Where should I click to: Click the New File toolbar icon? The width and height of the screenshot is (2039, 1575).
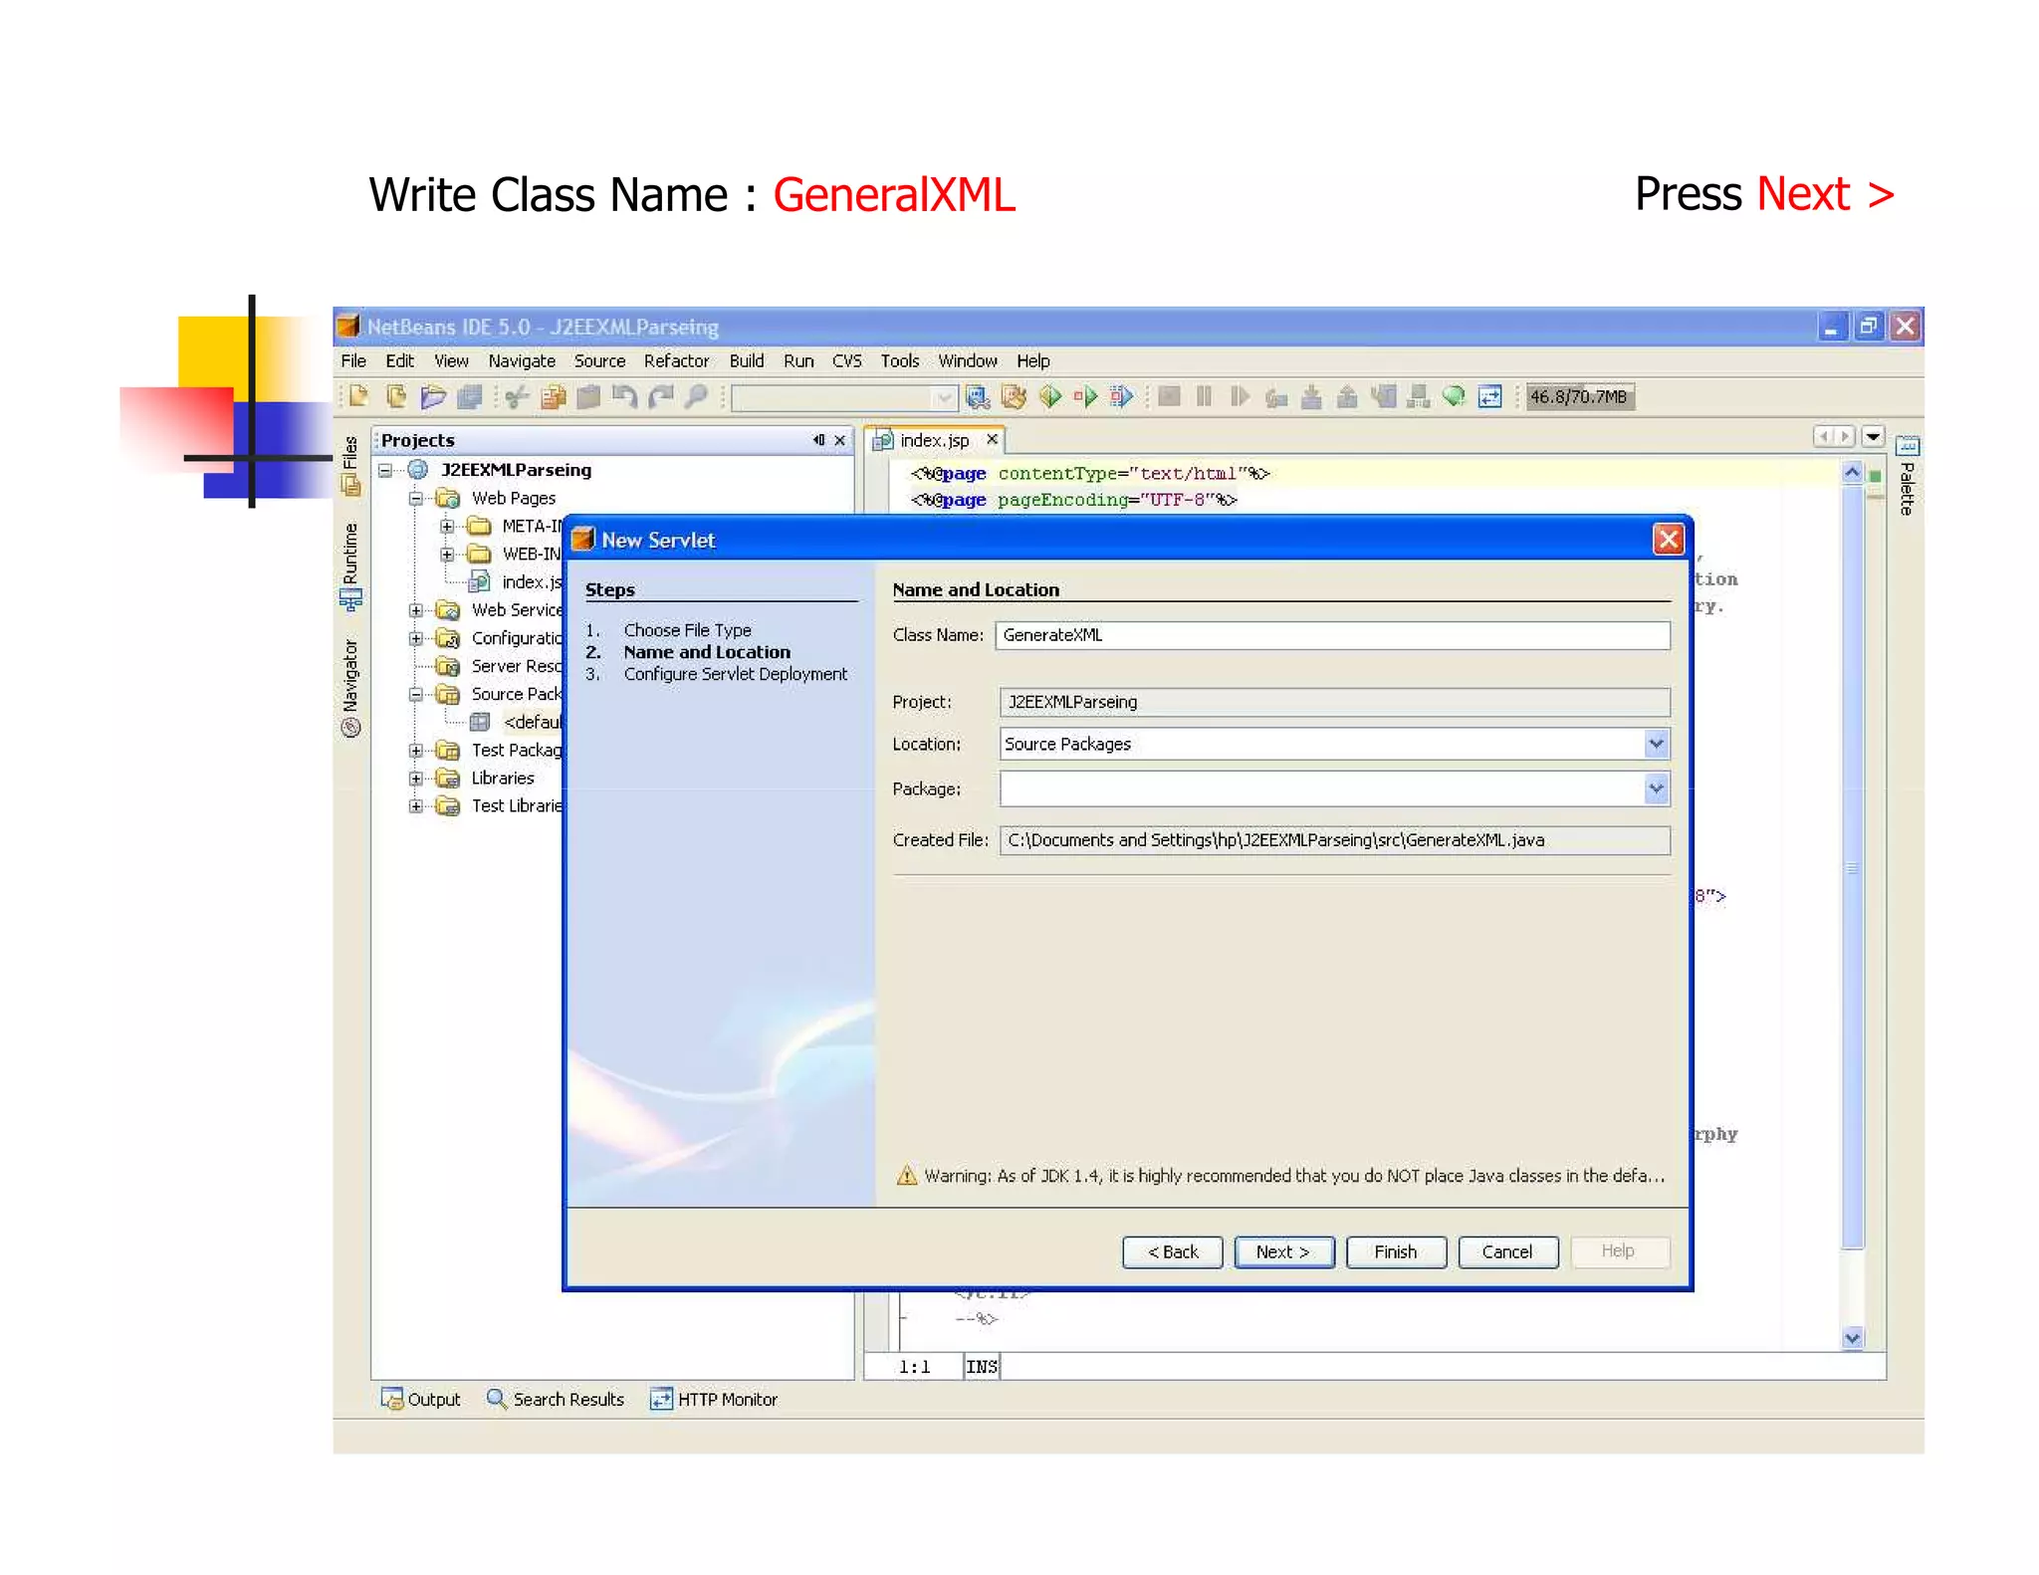point(358,396)
